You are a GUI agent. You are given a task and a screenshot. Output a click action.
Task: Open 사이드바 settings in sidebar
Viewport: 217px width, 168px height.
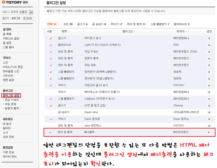(x=8, y=76)
